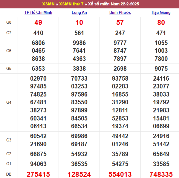Click special prize number 275415

tap(38, 174)
